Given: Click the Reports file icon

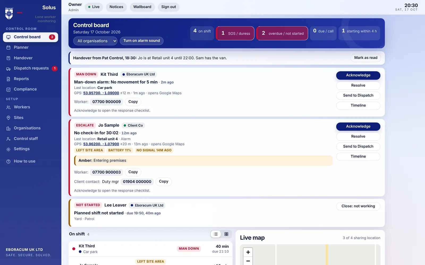Looking at the screenshot, I should coord(8,79).
